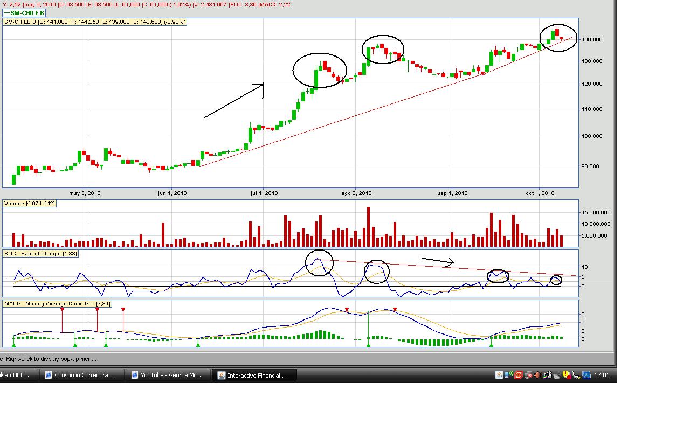Click the 10.000.000 volume axis label

[x=596, y=224]
